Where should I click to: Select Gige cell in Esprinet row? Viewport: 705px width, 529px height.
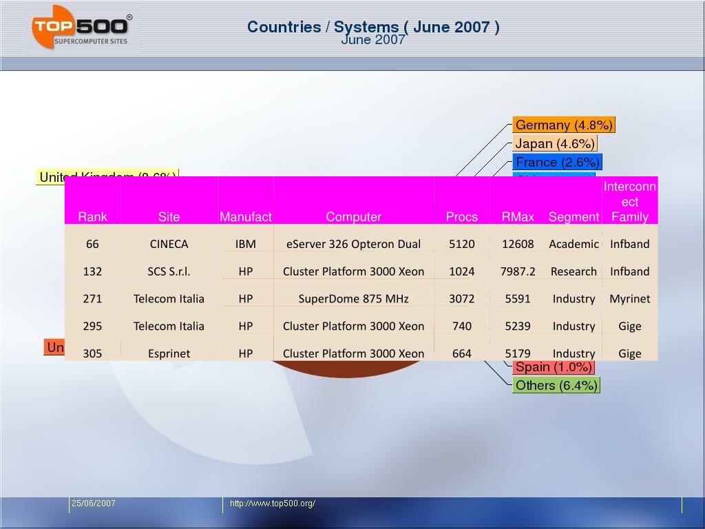coord(630,353)
